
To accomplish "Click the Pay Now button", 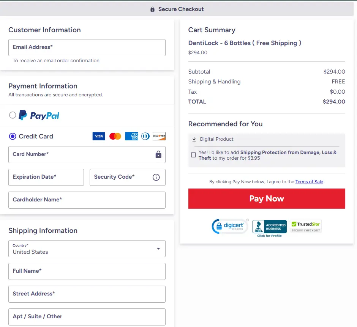I will coord(267,198).
